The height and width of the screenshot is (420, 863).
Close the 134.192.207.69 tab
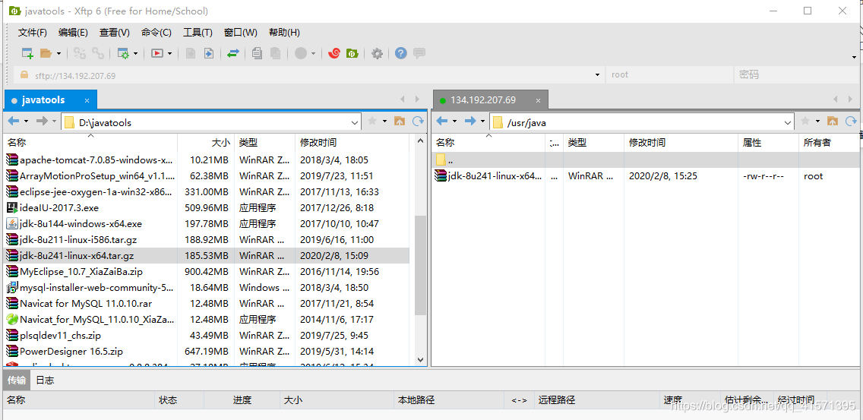[539, 100]
